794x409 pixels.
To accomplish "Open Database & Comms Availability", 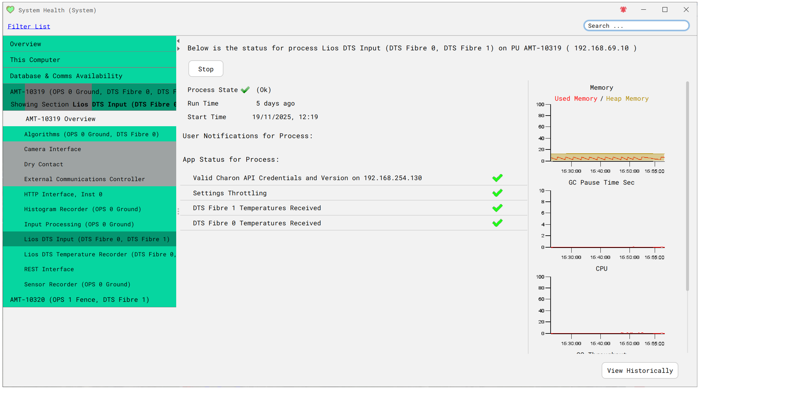I will tap(66, 76).
